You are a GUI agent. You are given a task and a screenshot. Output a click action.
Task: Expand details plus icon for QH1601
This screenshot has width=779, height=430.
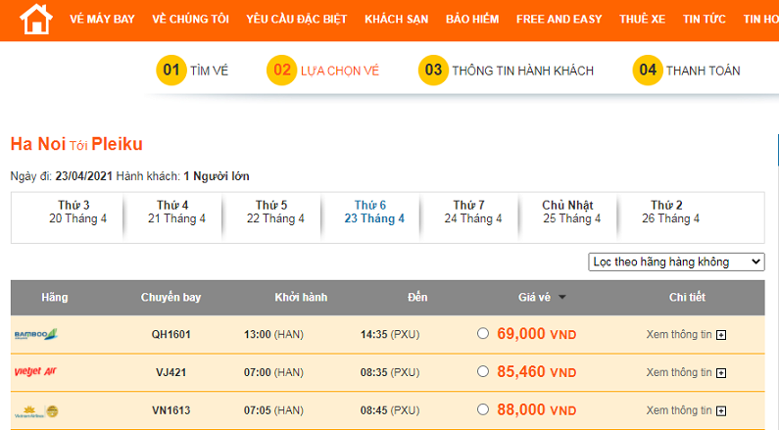(x=721, y=335)
